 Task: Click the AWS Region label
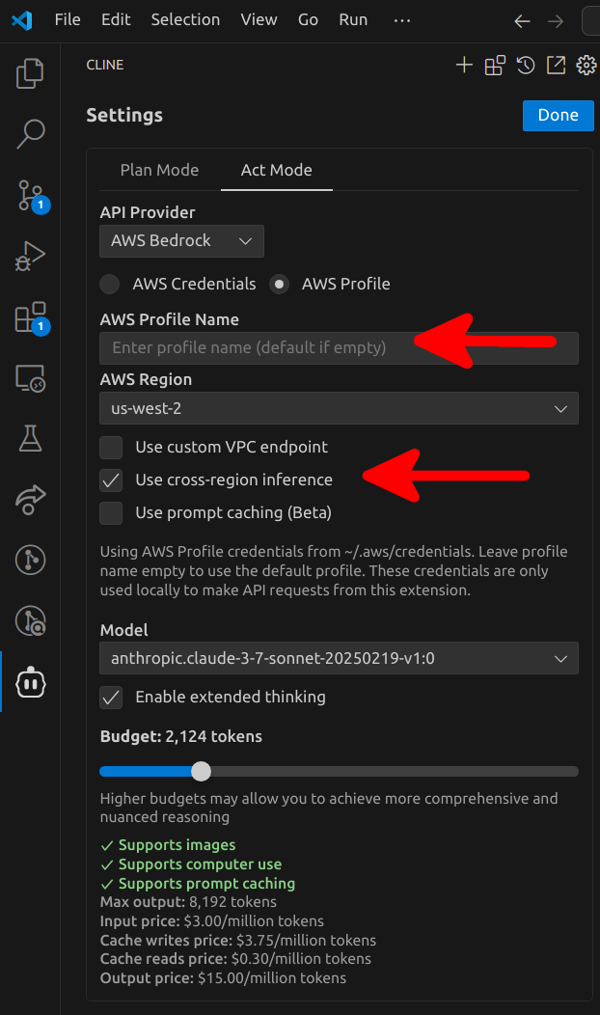pyautogui.click(x=146, y=379)
